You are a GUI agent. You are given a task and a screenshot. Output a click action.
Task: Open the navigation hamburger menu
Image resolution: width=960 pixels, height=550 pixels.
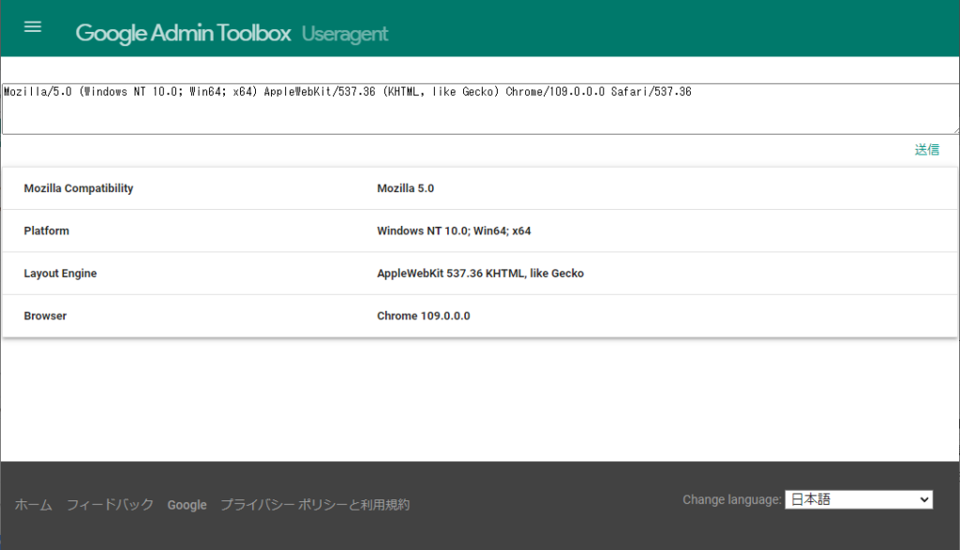click(x=32, y=26)
